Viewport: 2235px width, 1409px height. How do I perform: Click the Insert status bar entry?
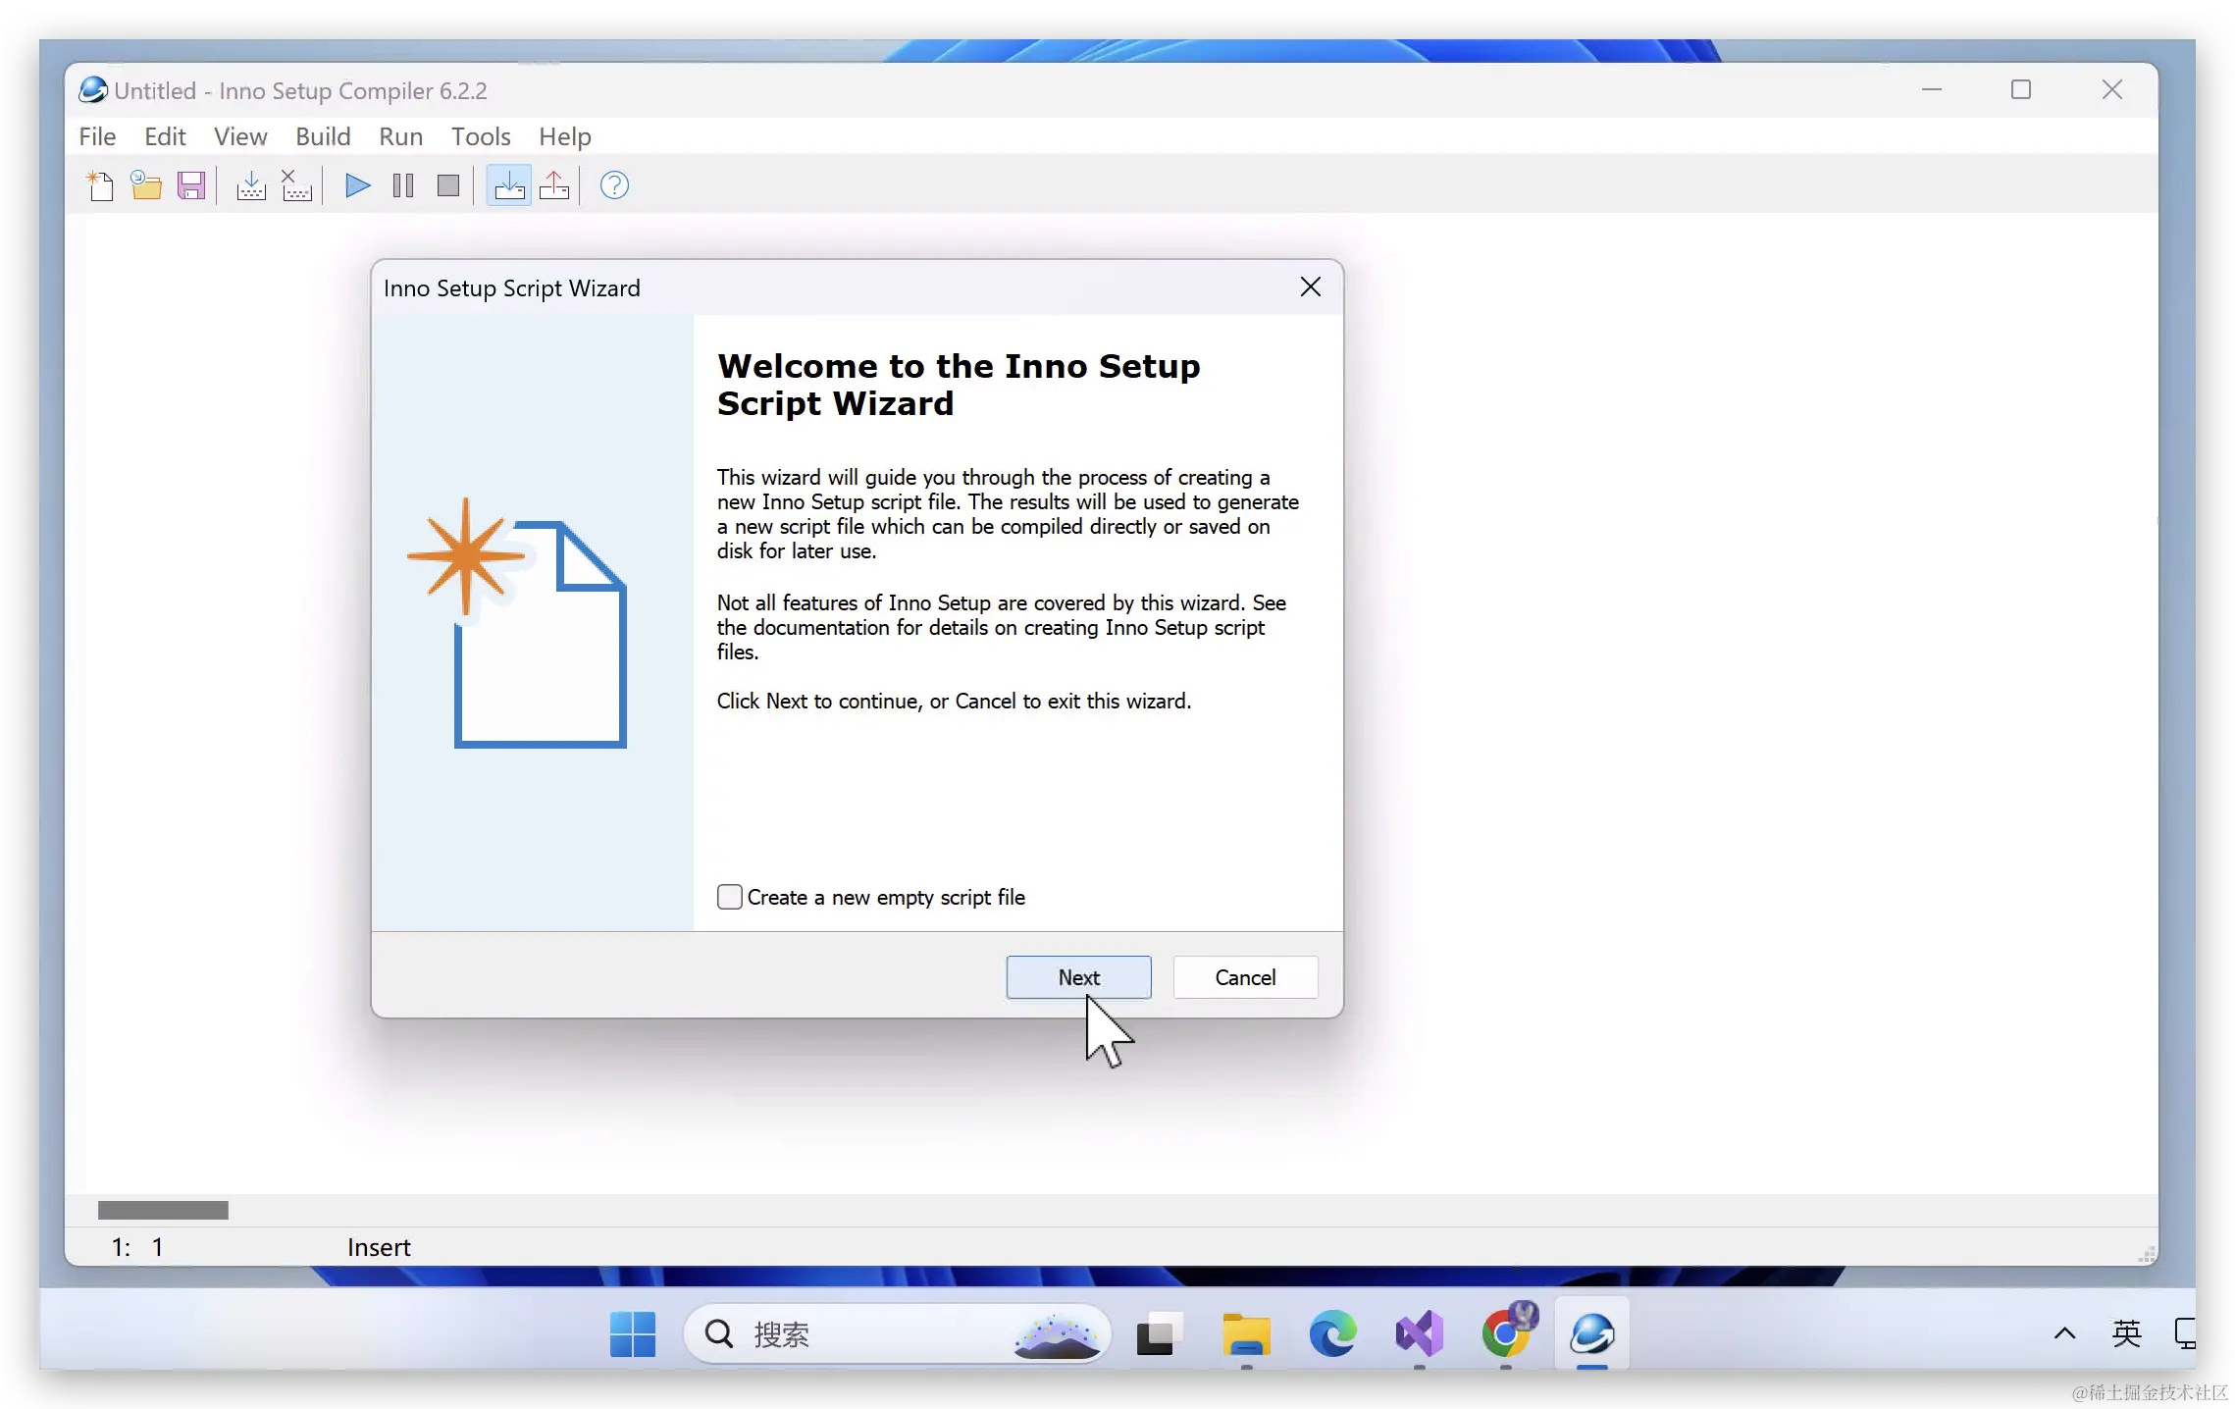pos(379,1247)
